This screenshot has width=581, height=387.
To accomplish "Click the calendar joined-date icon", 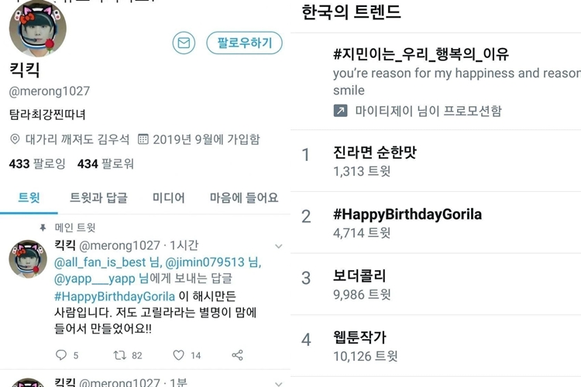I will (x=143, y=139).
